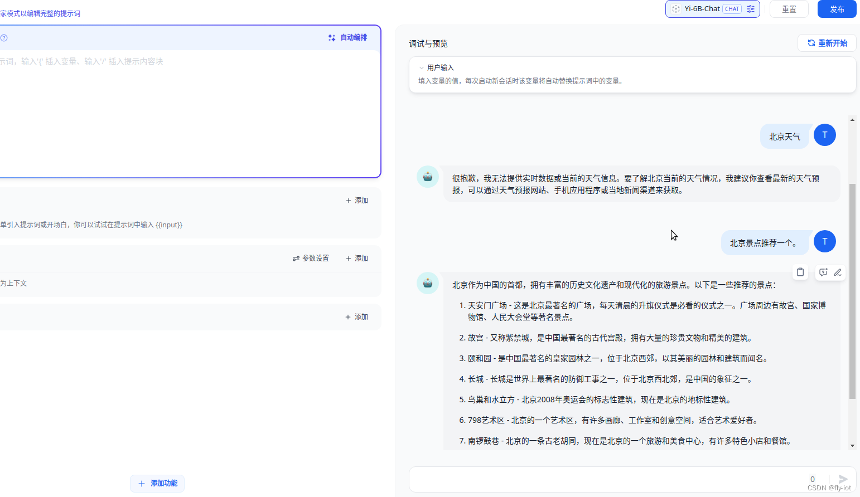Open the prompt log icon on the reply
Screen dimensions: 860x497
(x=823, y=272)
